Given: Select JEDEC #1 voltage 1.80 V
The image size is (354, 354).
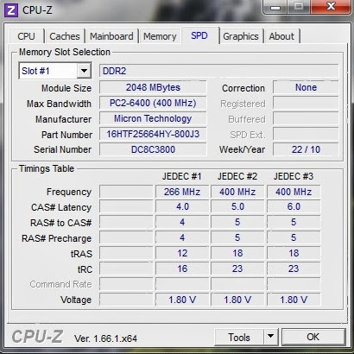Looking at the screenshot, I should click(x=182, y=300).
